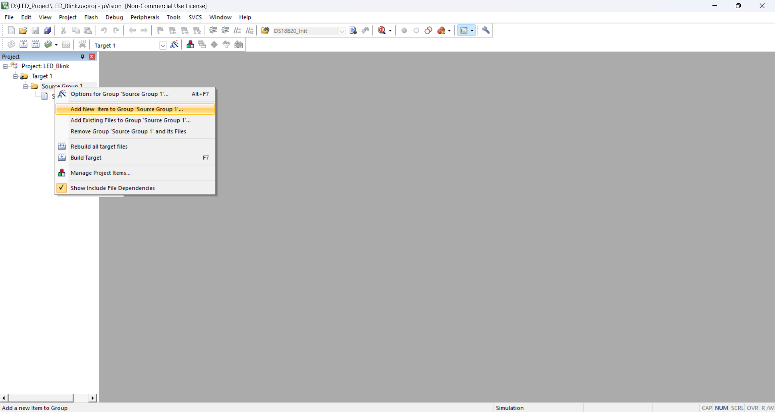775x412 pixels.
Task: Open the Peripherals menu
Action: (145, 17)
